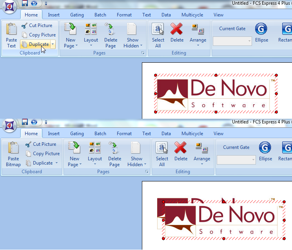
Task: Open Current Gate combo box in upper ribbon
Action: pyautogui.click(x=232, y=41)
